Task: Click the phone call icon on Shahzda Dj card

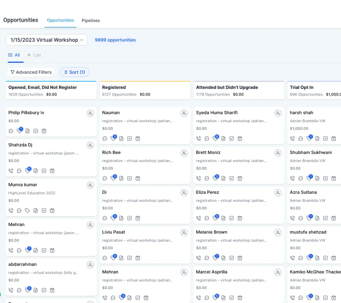Action: tap(11, 171)
